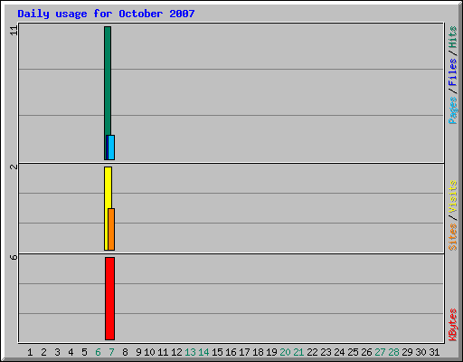
Task: Click green weekend day 20 label
Action: tap(285, 352)
